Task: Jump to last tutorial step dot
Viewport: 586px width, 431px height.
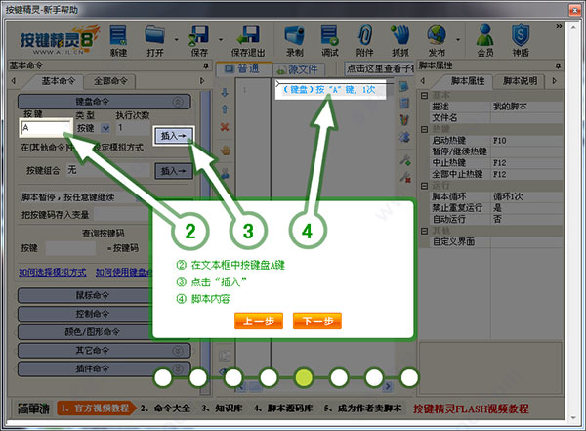Action: point(409,378)
